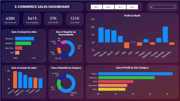
Task: Select the Qtr 2 slicer button
Action: tap(108, 7)
